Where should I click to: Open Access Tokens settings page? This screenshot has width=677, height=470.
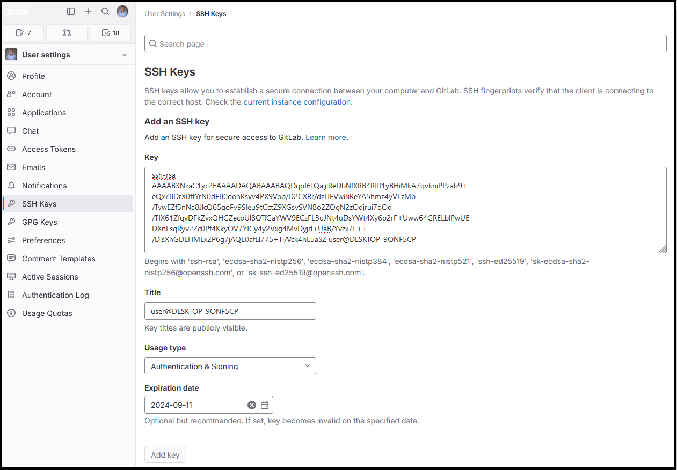click(48, 149)
